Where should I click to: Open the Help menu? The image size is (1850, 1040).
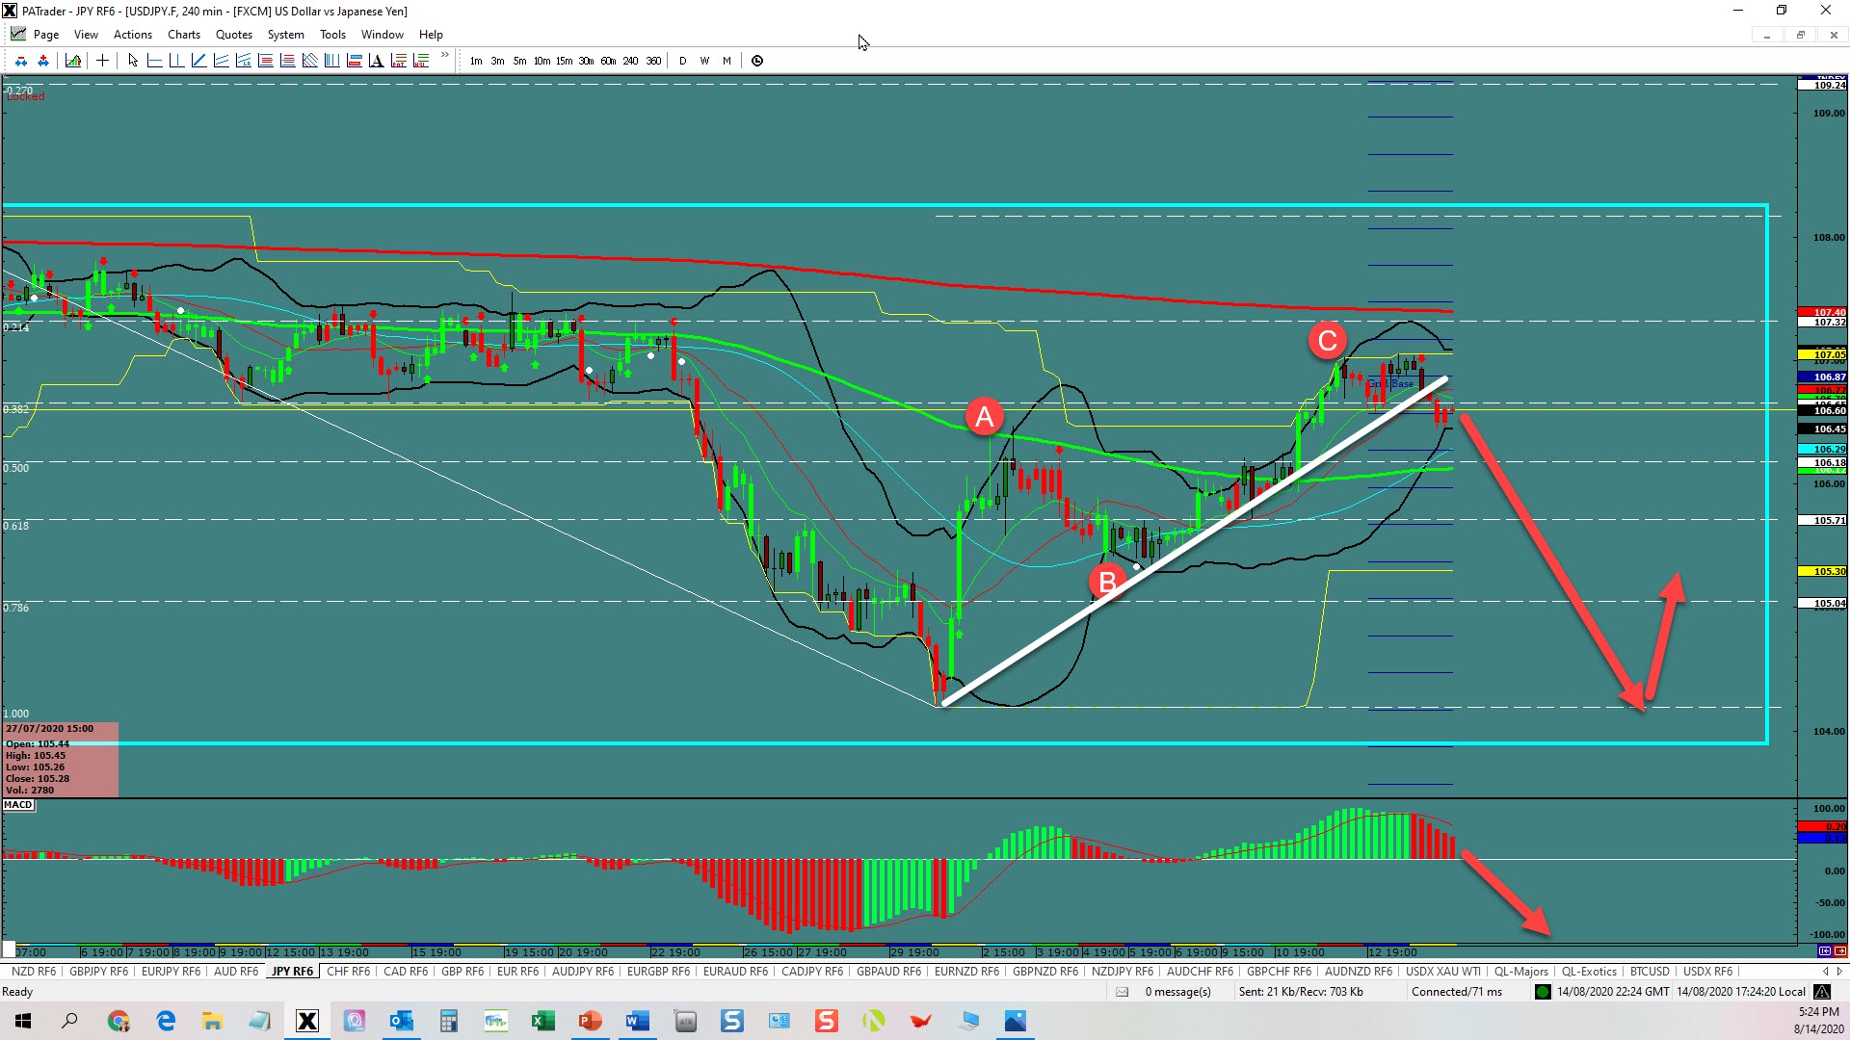[431, 34]
